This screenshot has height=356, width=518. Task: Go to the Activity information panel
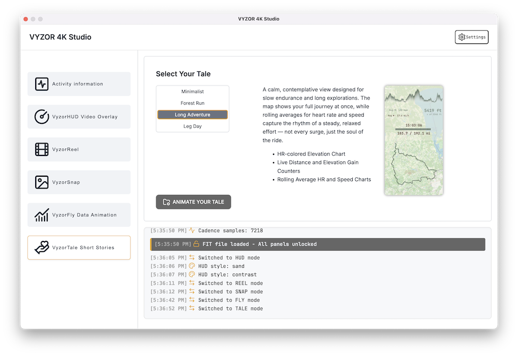(78, 84)
